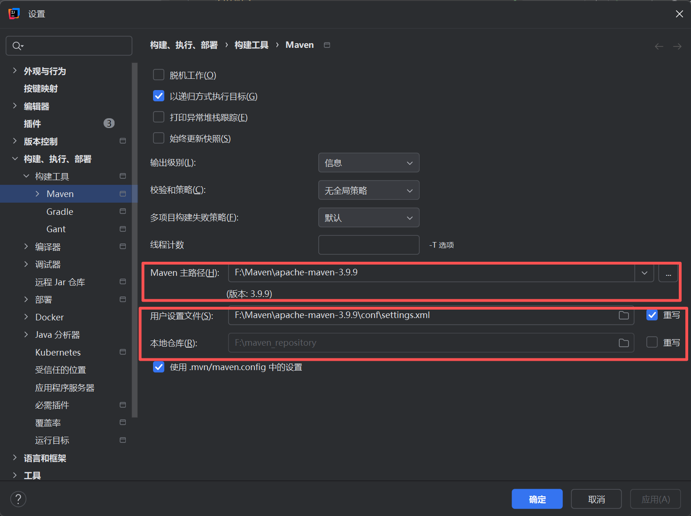Browse folder for local repository
The image size is (691, 516).
(624, 343)
